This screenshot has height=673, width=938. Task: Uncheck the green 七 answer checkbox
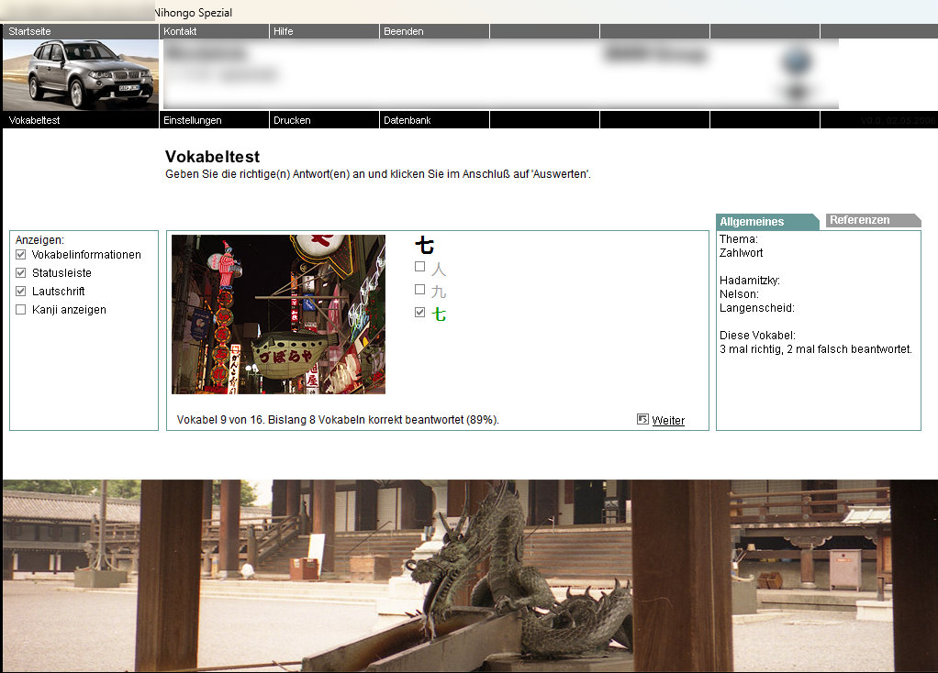tap(420, 313)
